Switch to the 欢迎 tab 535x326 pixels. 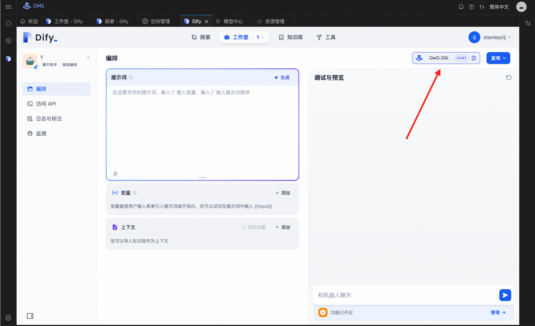29,21
